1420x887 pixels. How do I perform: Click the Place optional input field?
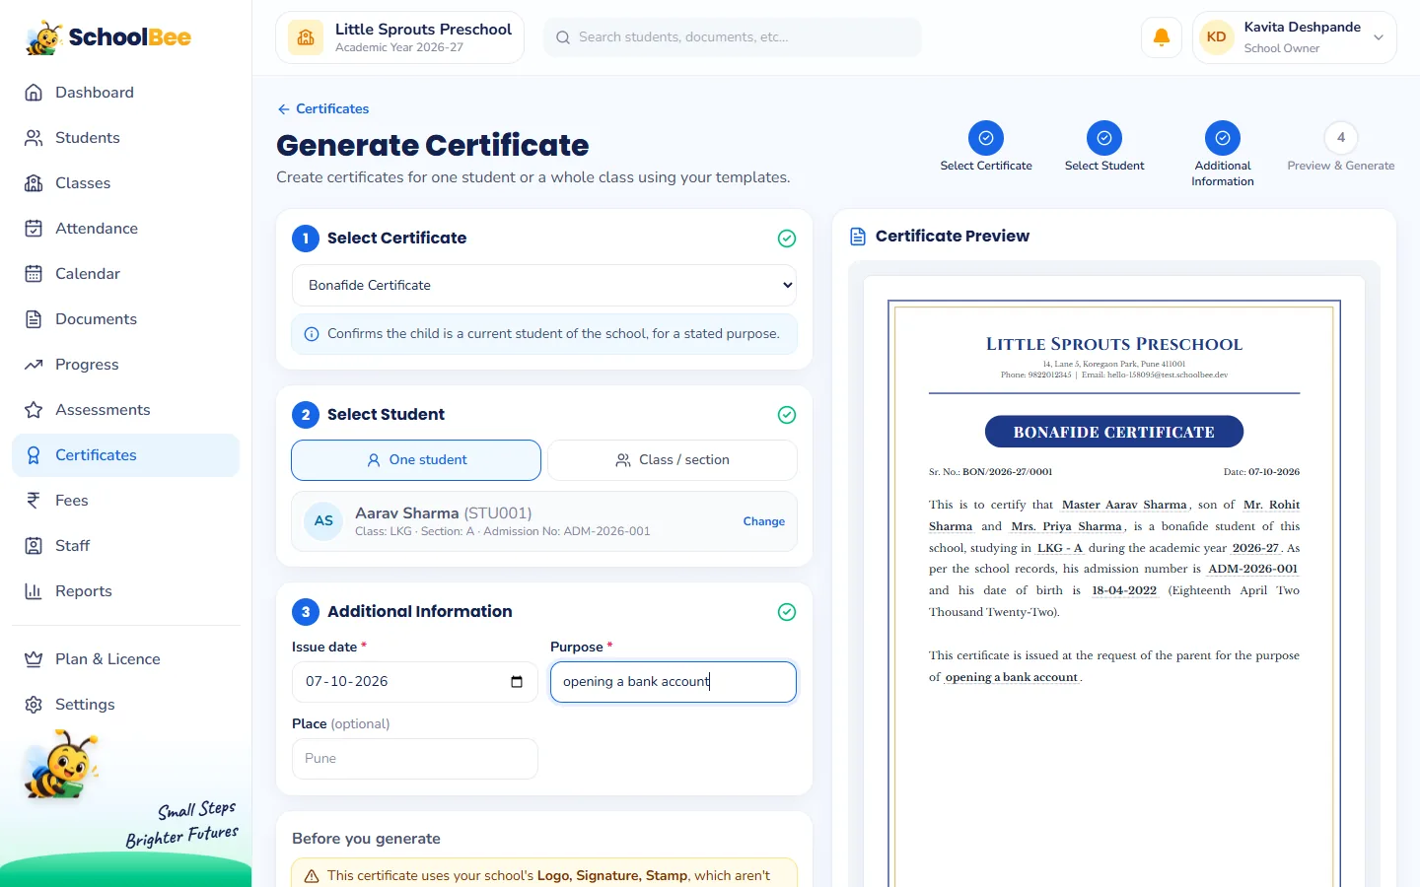tap(415, 759)
